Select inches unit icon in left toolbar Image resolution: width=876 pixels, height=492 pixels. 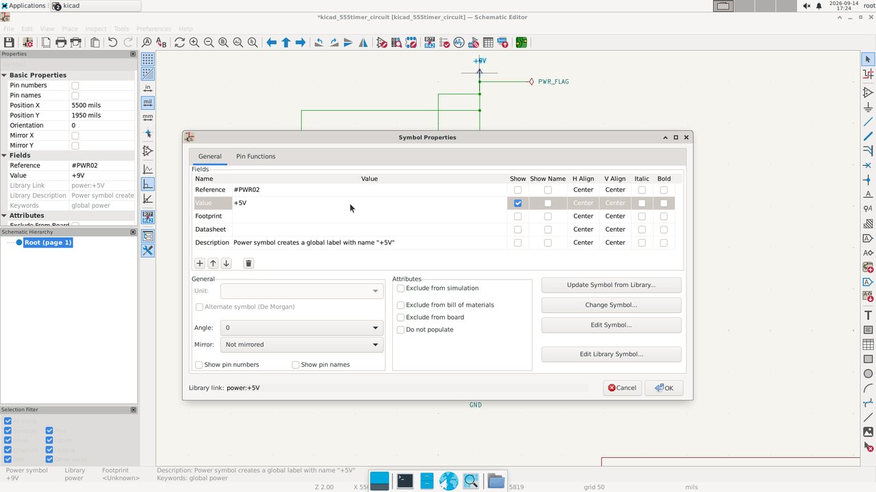click(147, 87)
